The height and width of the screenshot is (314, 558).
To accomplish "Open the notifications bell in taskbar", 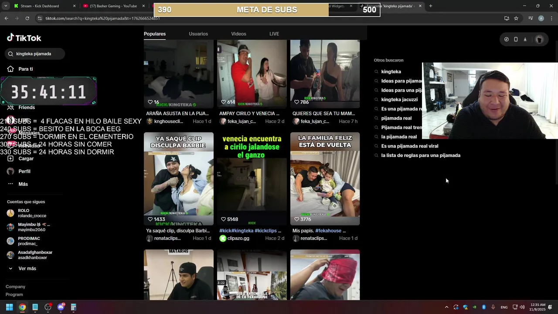I will click(550, 307).
